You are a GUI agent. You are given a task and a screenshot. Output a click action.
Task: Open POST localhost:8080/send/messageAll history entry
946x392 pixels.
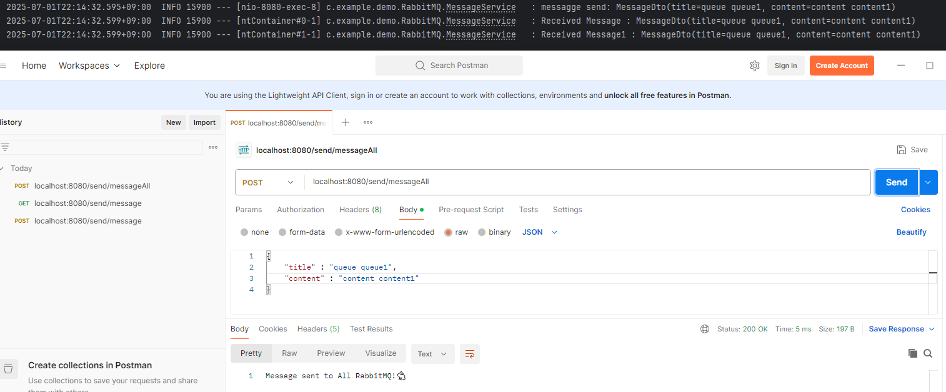point(92,186)
